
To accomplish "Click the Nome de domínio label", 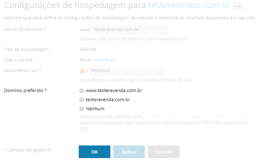I will click(23, 29).
